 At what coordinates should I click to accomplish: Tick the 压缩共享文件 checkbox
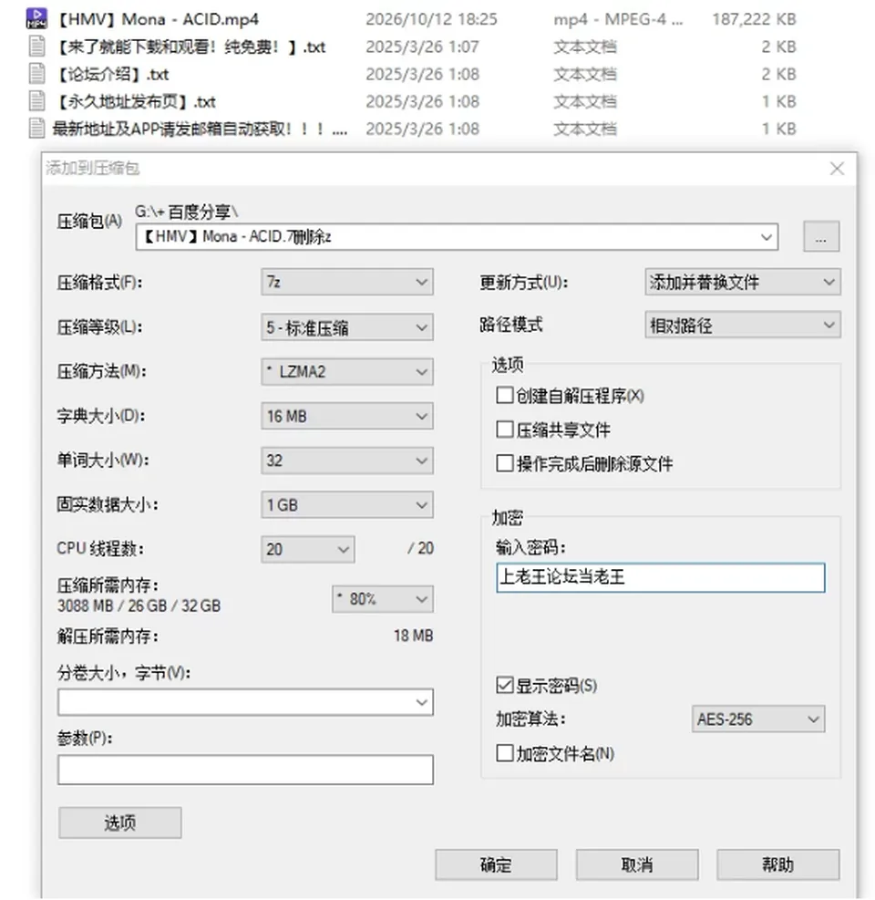504,429
